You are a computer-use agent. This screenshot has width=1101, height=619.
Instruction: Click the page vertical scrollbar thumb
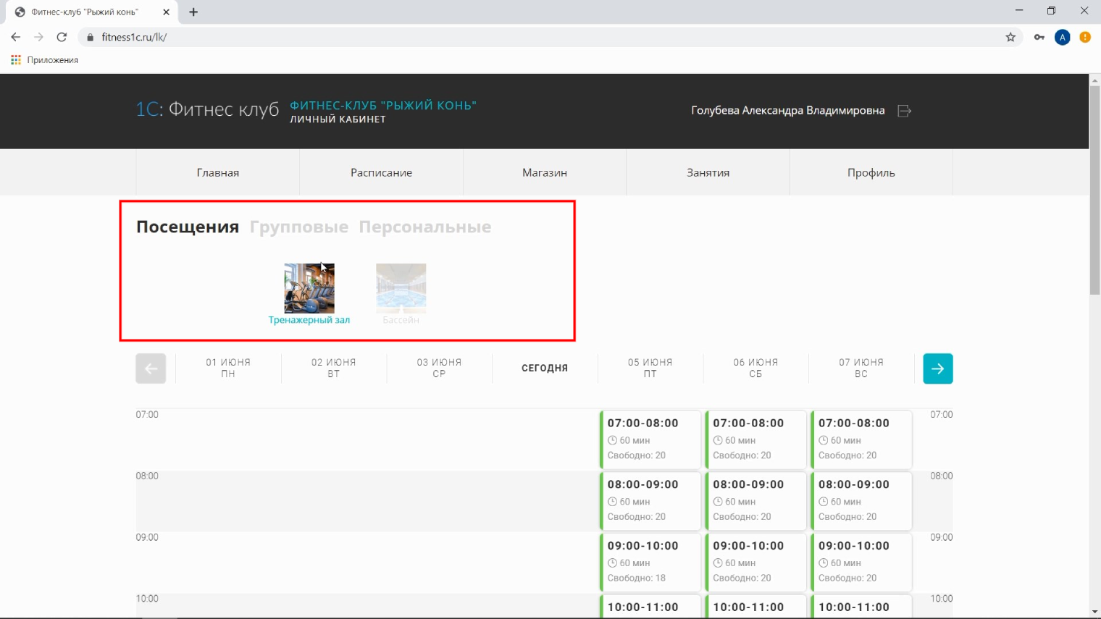click(1094, 190)
